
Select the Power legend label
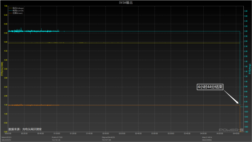click(x=18, y=13)
